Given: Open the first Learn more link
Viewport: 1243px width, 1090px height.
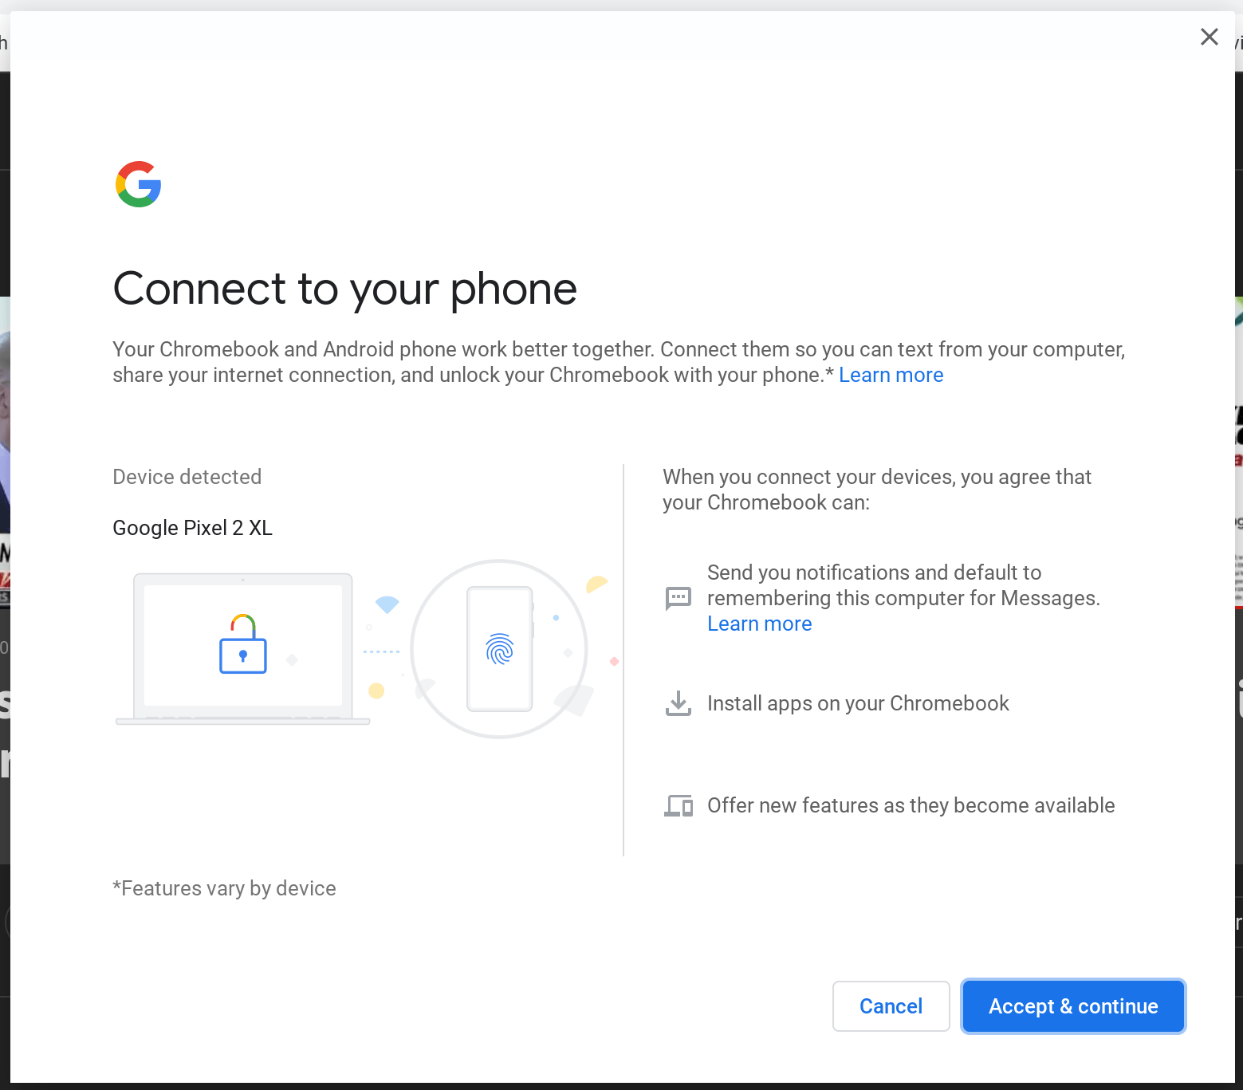Looking at the screenshot, I should coord(891,375).
